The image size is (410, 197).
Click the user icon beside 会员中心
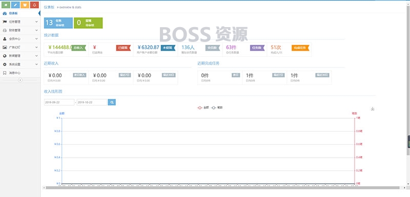coord(5,38)
